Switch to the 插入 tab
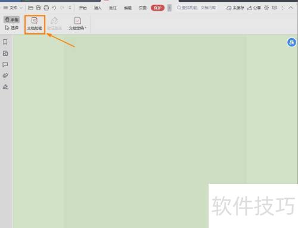Image resolution: width=298 pixels, height=228 pixels. pyautogui.click(x=98, y=8)
